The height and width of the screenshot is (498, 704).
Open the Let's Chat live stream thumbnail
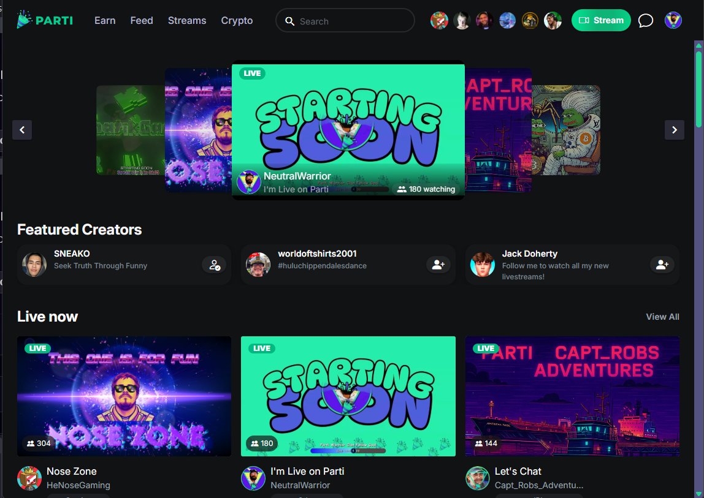pos(572,396)
